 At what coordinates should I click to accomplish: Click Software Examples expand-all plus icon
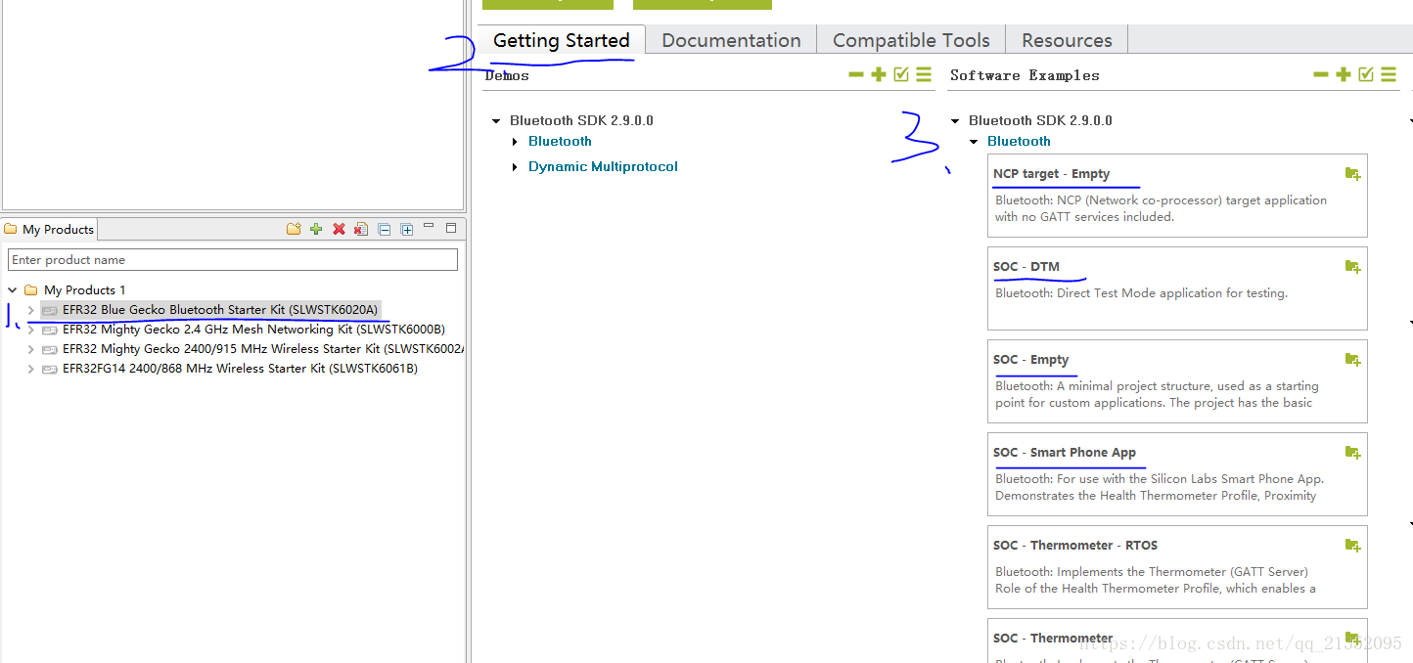[x=1344, y=74]
